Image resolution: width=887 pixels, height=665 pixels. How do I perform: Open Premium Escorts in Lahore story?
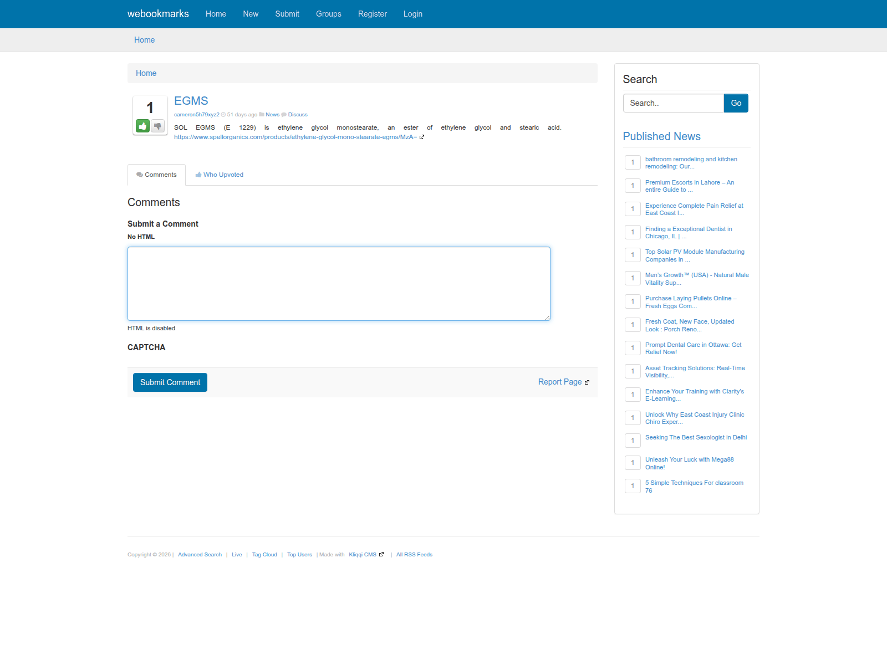click(690, 186)
